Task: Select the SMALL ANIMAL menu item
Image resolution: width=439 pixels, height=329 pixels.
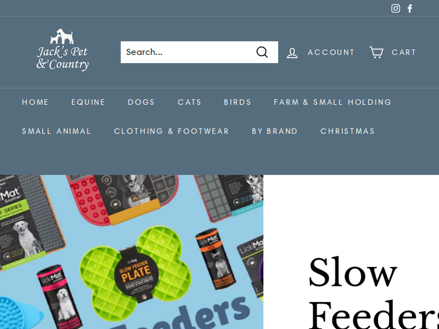Action: [x=57, y=131]
